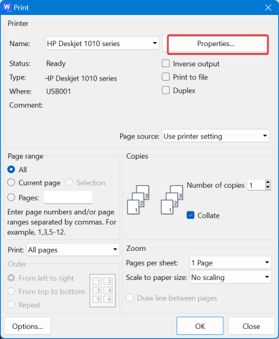This screenshot has width=279, height=339.
Task: Select the Current page radio button
Action: 11,182
